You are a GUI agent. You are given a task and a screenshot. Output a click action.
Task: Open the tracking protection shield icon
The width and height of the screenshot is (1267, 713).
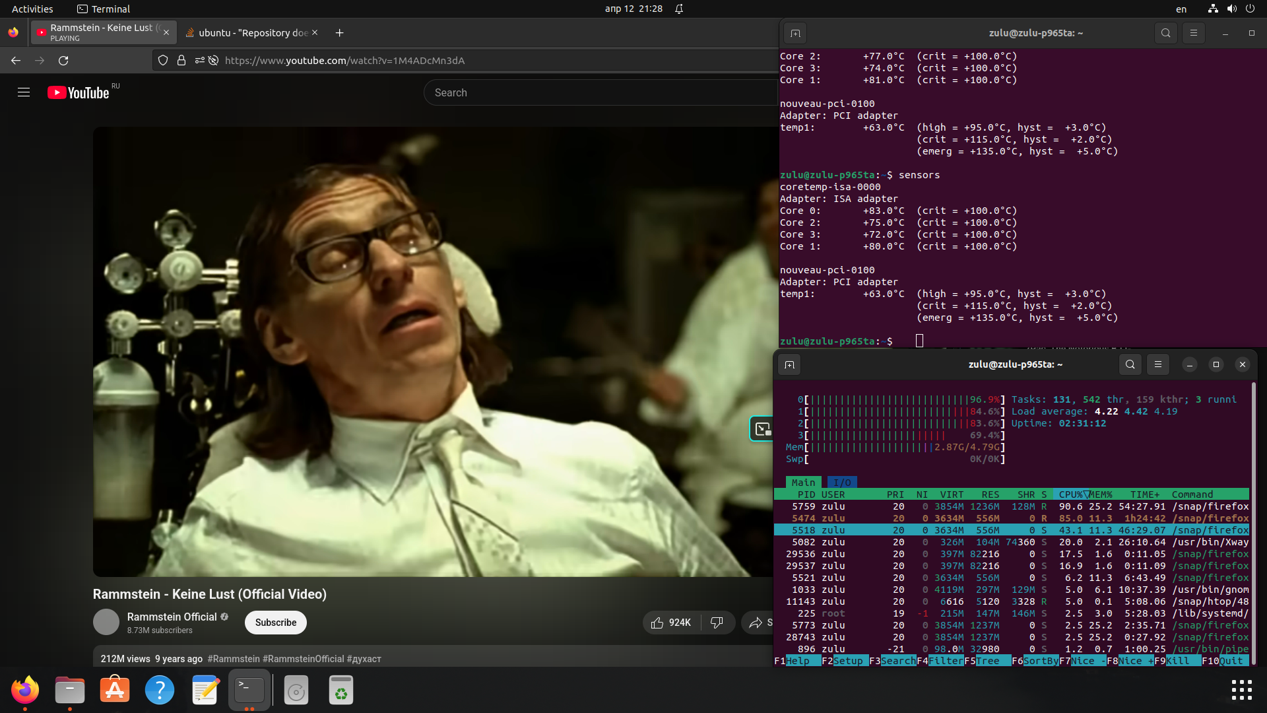point(163,60)
